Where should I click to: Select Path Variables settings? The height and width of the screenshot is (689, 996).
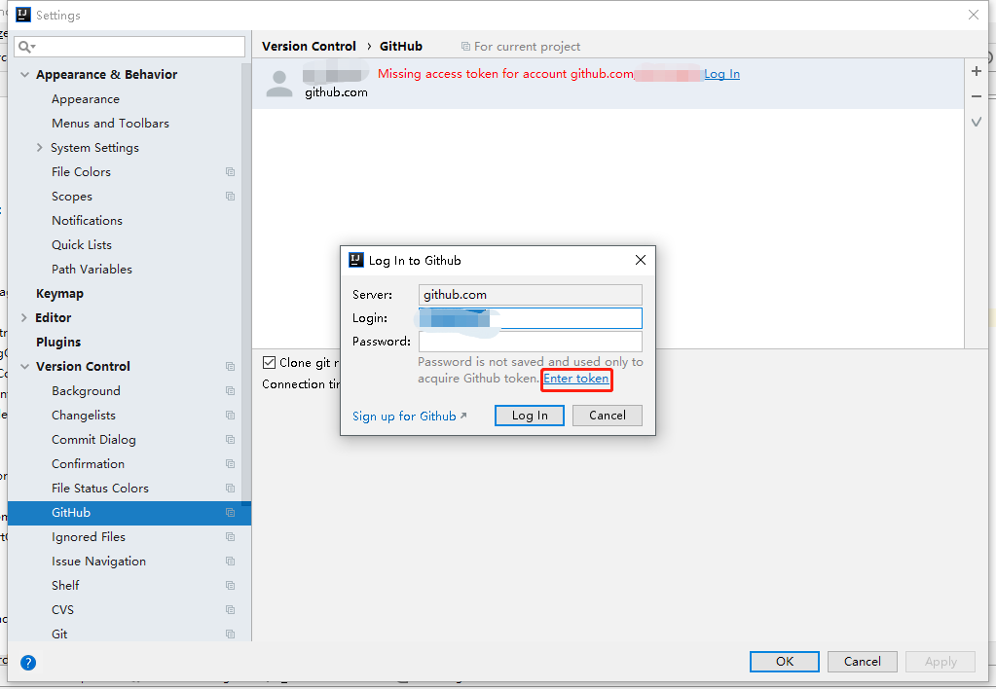pos(92,270)
